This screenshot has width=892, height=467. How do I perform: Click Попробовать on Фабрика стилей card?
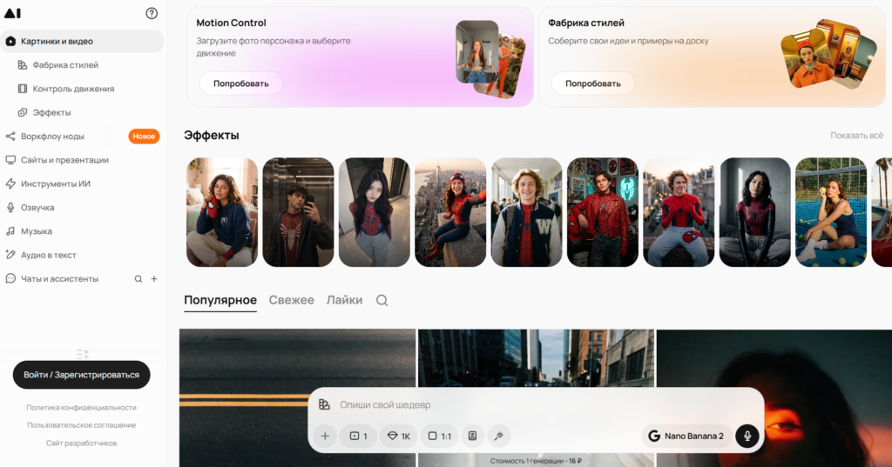592,83
